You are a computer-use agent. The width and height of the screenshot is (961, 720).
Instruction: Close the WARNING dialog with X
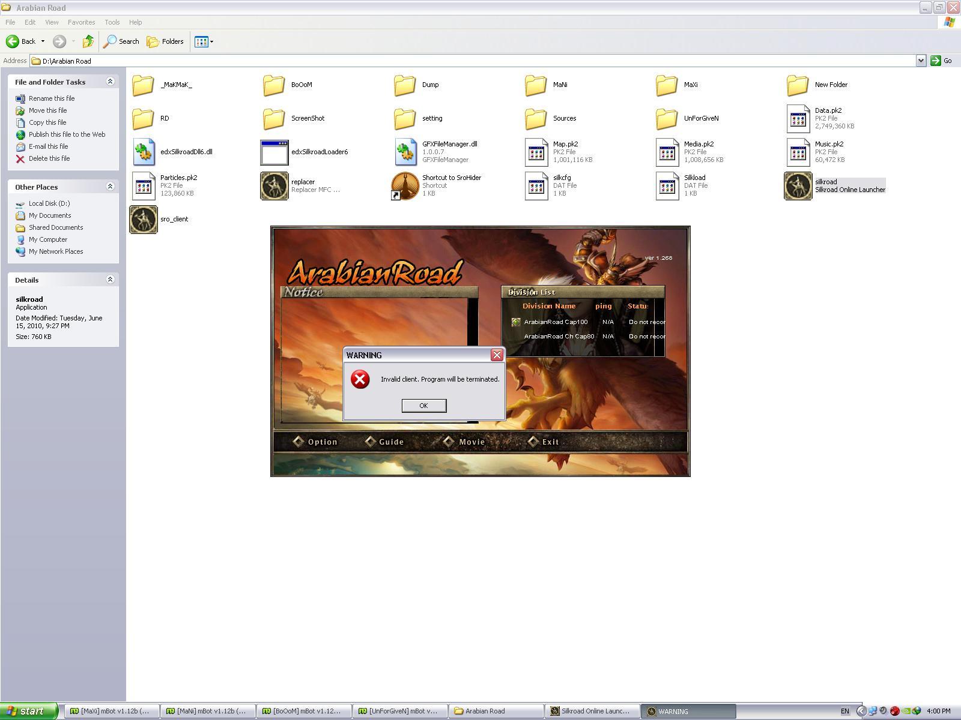coord(497,355)
